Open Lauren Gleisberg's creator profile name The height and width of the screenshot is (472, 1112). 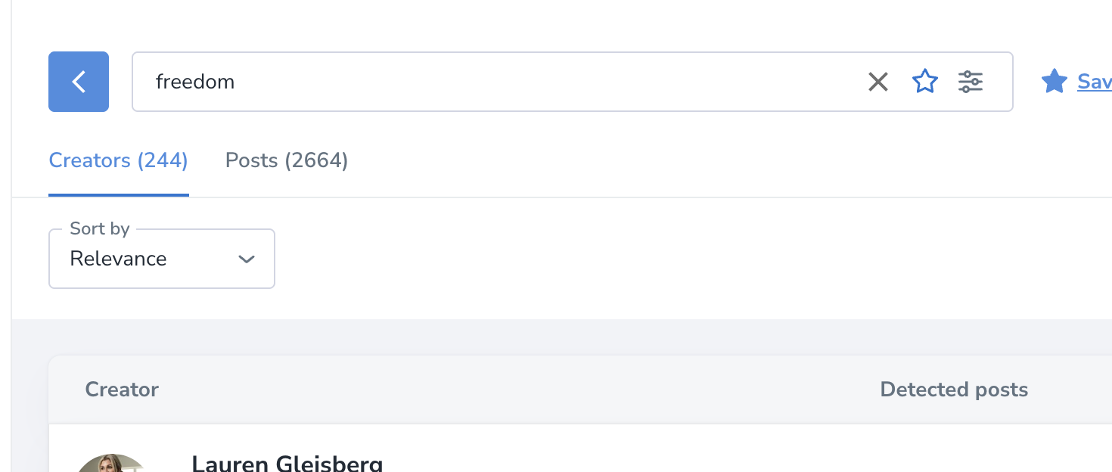287,463
